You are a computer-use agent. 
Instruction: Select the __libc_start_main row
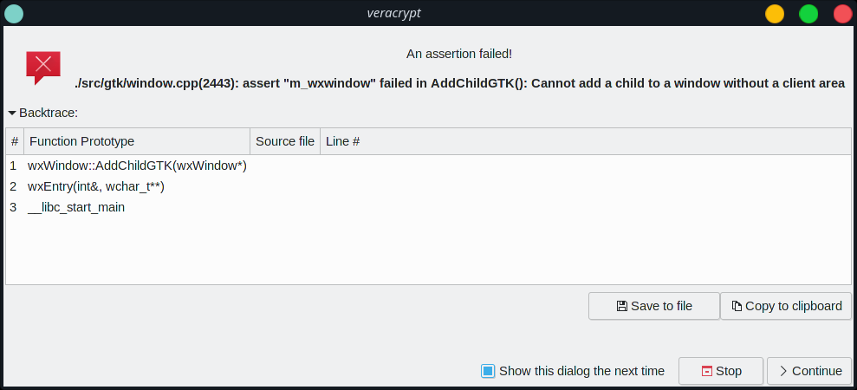pos(428,207)
